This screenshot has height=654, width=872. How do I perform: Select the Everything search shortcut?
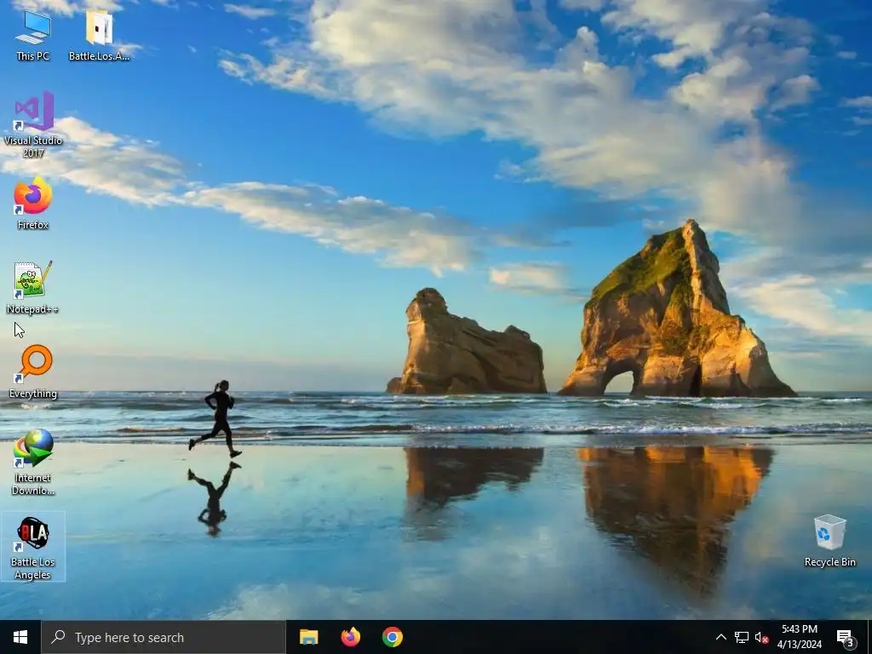pos(33,372)
